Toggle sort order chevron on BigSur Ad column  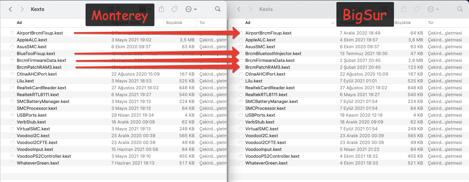332,23
